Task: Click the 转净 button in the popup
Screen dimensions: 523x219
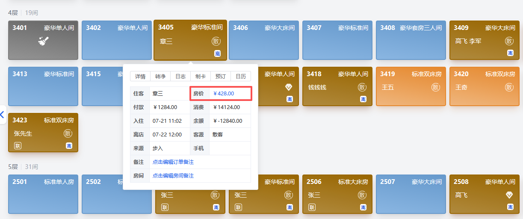Action: [x=160, y=77]
